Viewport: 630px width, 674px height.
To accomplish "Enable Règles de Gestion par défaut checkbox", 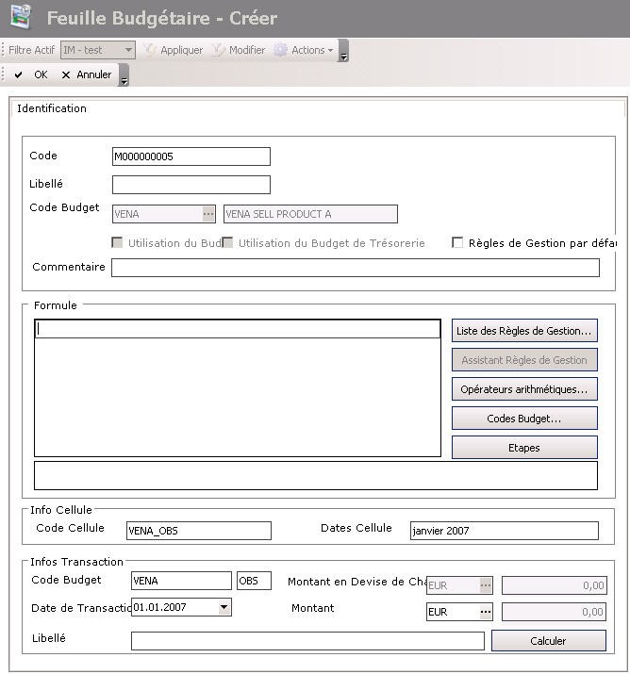I will [x=458, y=243].
